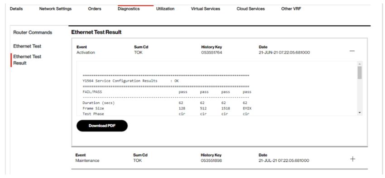Click the results scrollbar down arrow

click(360, 113)
